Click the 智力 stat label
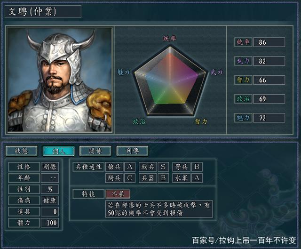301x249 pixels. tap(243, 80)
